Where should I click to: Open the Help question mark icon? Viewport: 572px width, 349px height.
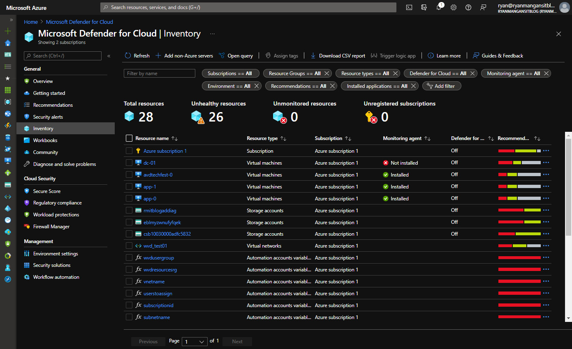click(x=468, y=7)
